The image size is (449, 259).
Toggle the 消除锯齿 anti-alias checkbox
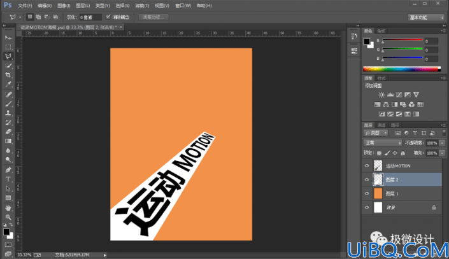pyautogui.click(x=108, y=17)
